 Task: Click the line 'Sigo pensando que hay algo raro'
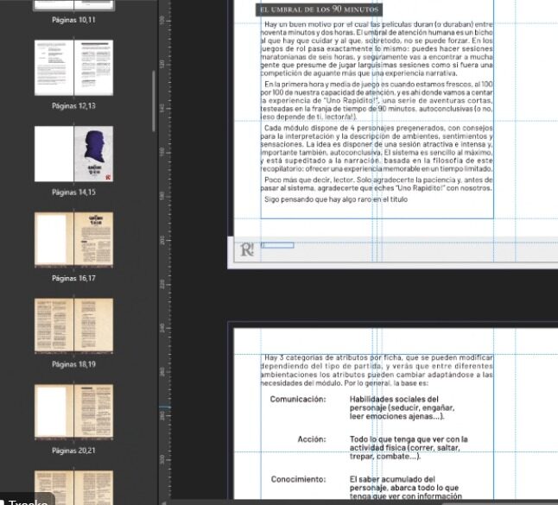[336, 199]
